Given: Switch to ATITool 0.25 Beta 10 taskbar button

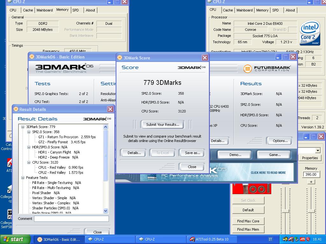Looking at the screenshot, I should pyautogui.click(x=212, y=239).
